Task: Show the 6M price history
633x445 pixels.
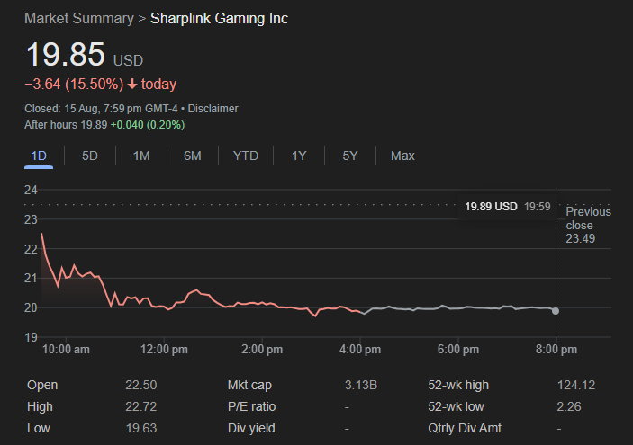Action: (193, 156)
